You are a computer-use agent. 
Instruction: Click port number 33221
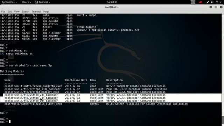26,18
